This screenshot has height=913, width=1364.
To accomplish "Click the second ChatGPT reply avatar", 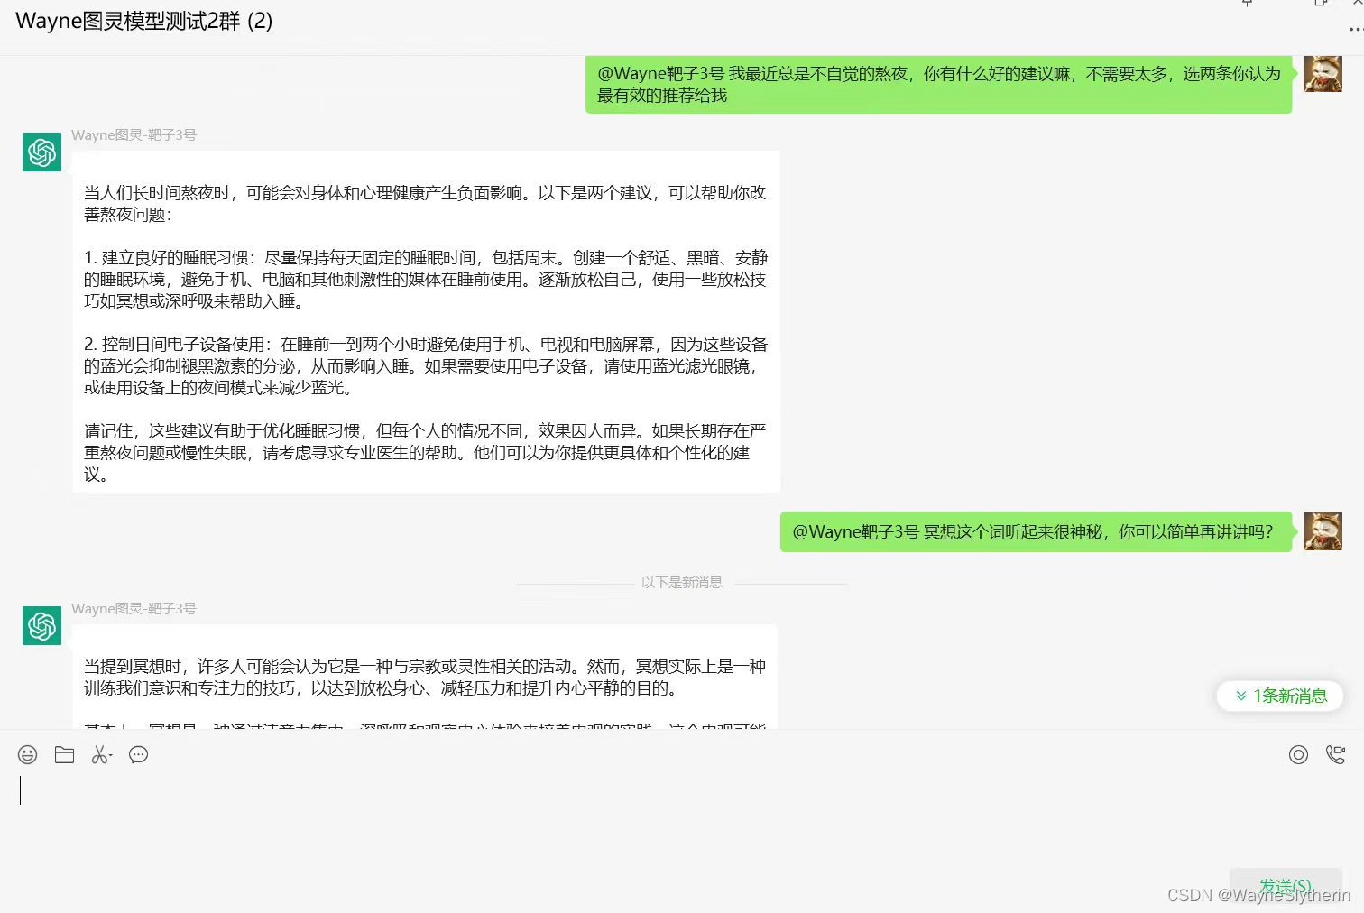I will coord(41,625).
